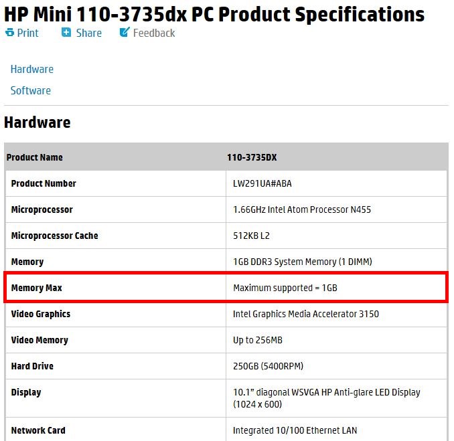The image size is (454, 441).
Task: Select the Integrated 10/100 Ethernet LAN value
Action: click(x=295, y=430)
